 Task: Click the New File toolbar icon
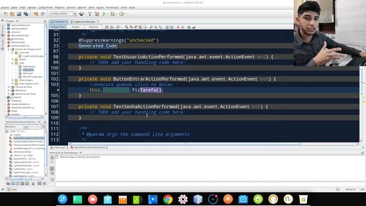point(5,14)
